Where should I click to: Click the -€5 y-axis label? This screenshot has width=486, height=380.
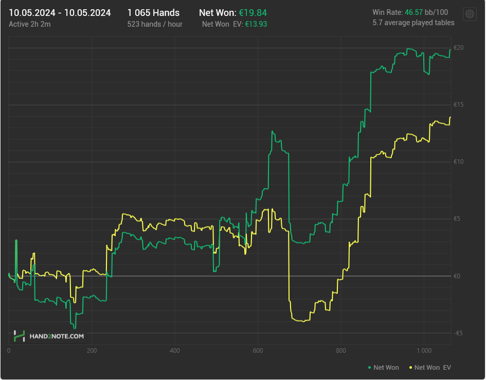(x=458, y=333)
